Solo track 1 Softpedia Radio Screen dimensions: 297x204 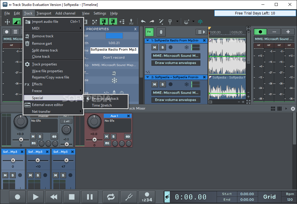pos(162,47)
